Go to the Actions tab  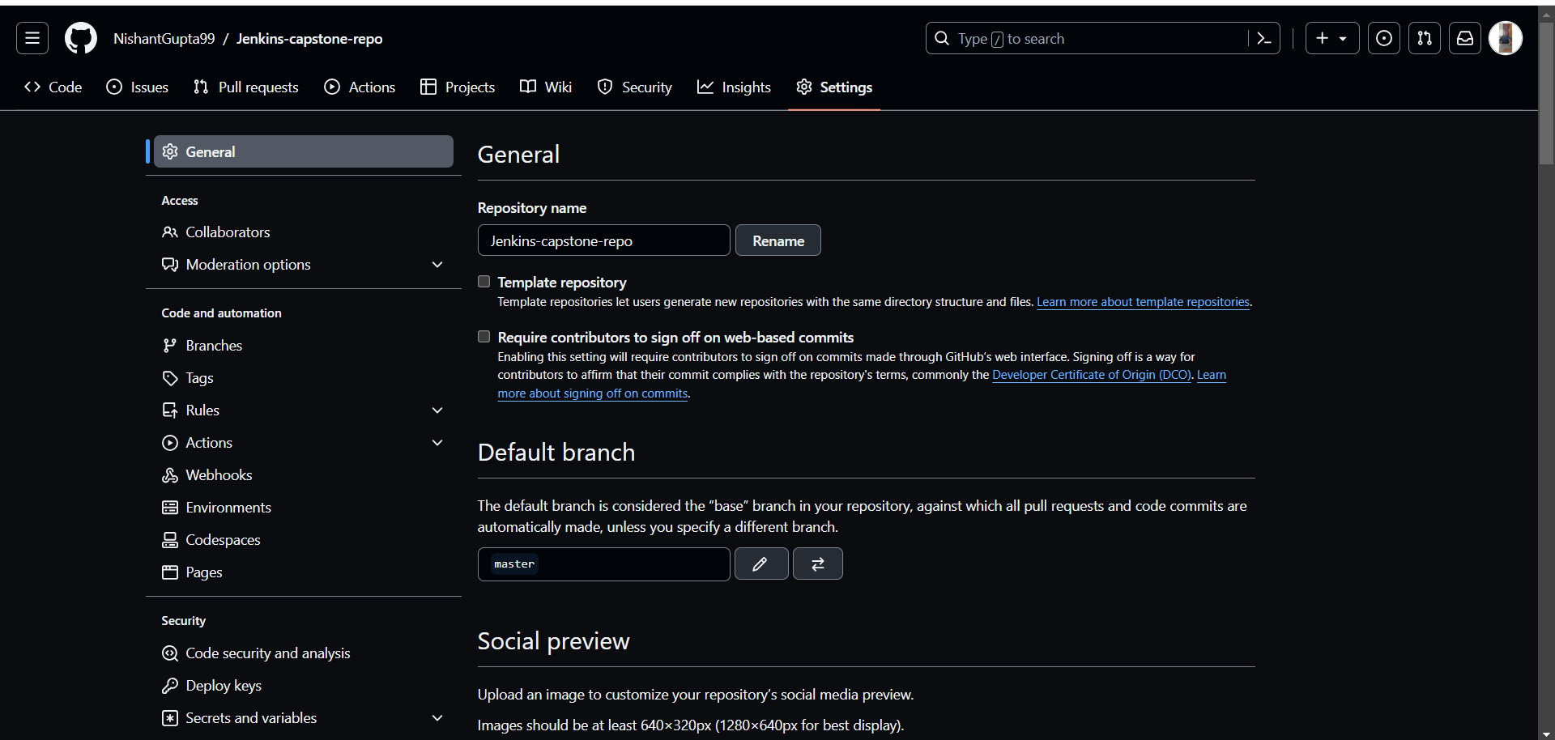360,87
